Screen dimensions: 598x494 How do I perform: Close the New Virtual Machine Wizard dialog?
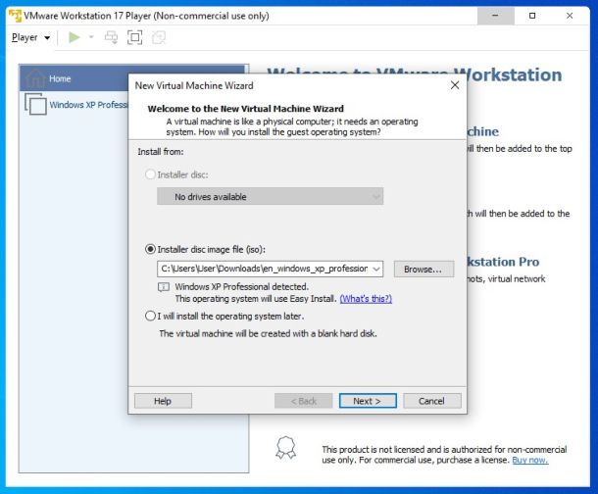coord(455,85)
